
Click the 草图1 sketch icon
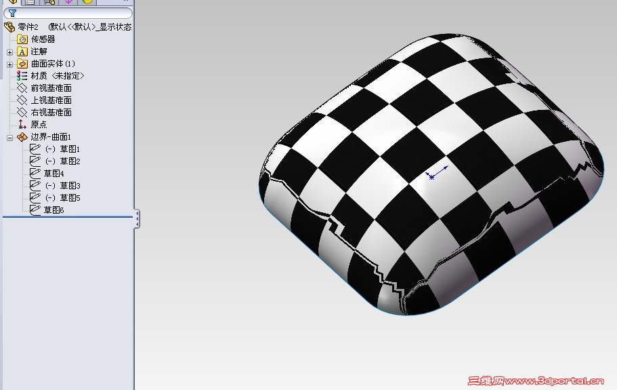[x=35, y=149]
